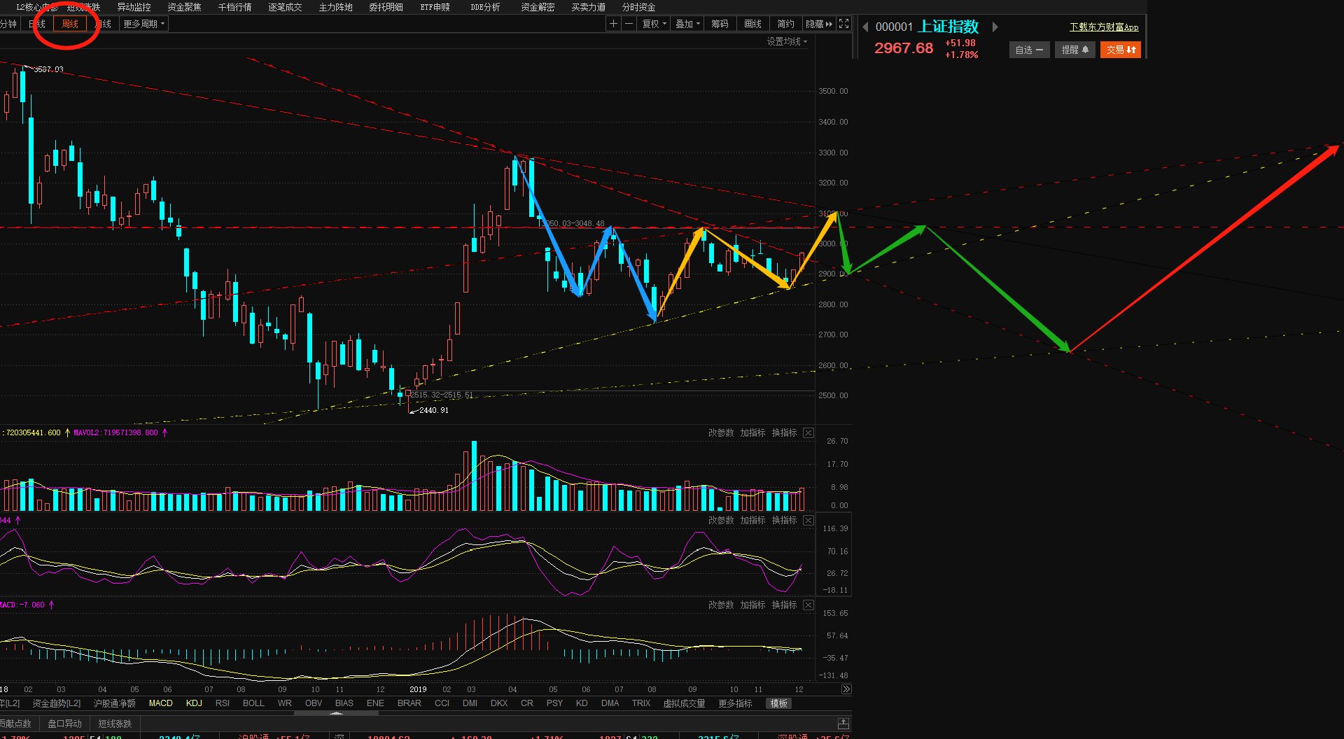Image resolution: width=1344 pixels, height=739 pixels.
Task: Select the DMI indicator tab
Action: tap(470, 703)
